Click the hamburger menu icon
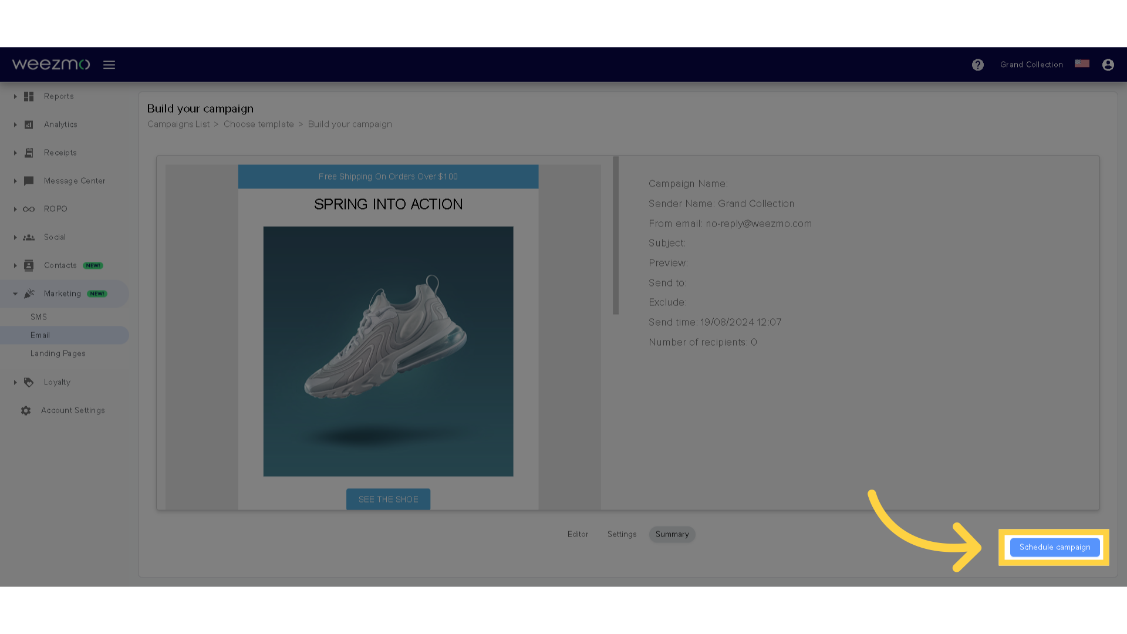 point(109,64)
